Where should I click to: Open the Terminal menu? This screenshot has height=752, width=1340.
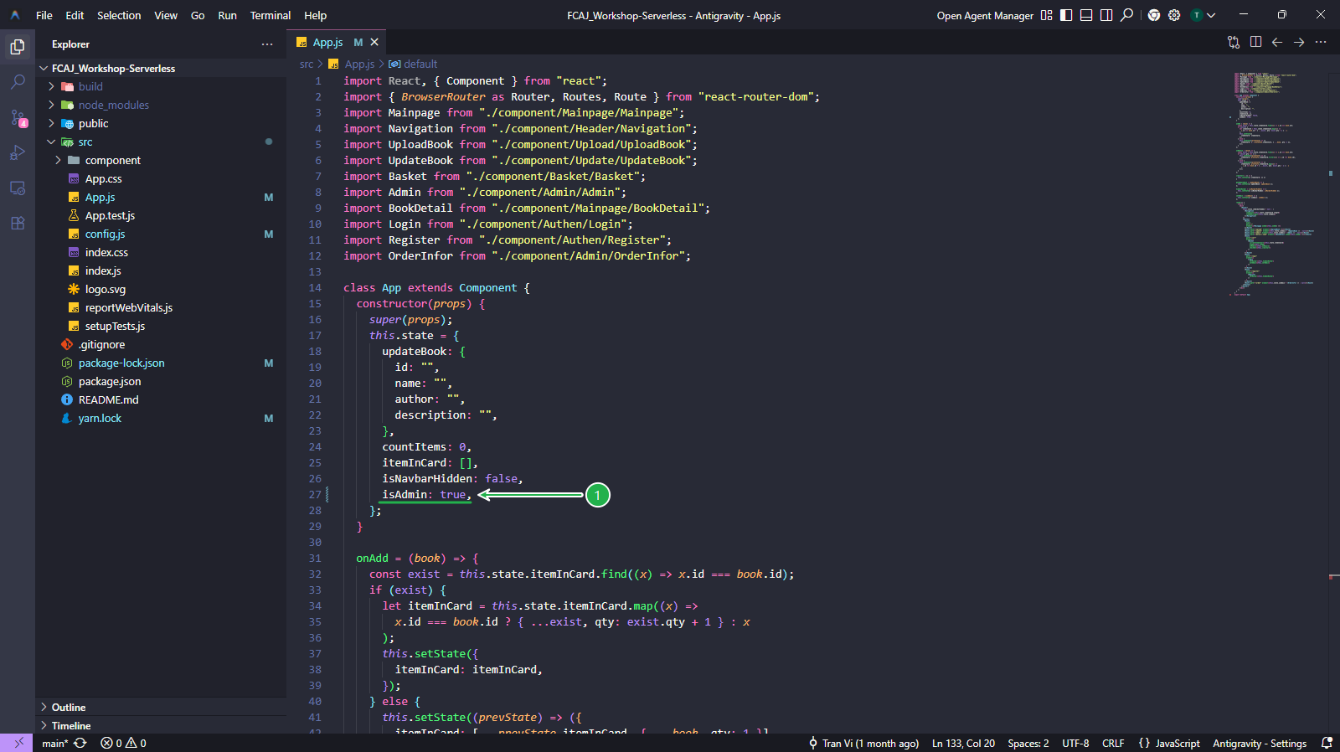point(270,15)
